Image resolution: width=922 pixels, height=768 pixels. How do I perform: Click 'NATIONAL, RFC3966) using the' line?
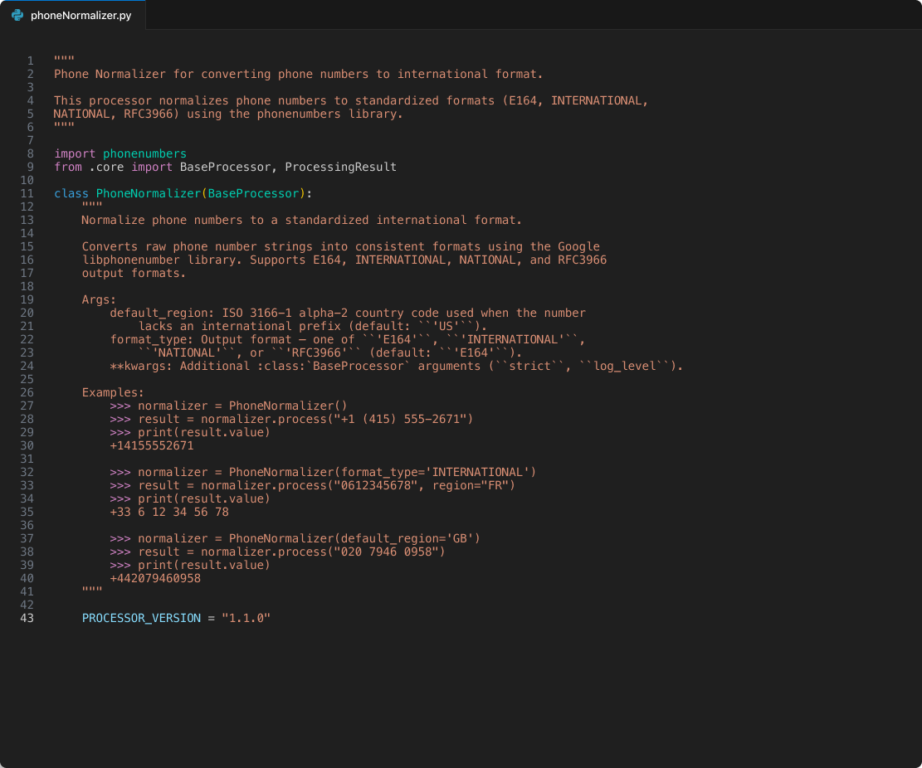tap(229, 114)
